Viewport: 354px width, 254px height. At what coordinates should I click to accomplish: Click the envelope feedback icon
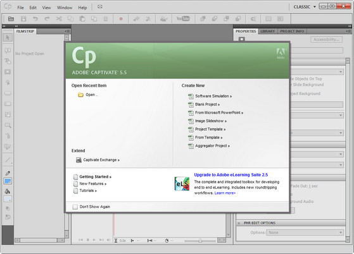click(100, 7)
